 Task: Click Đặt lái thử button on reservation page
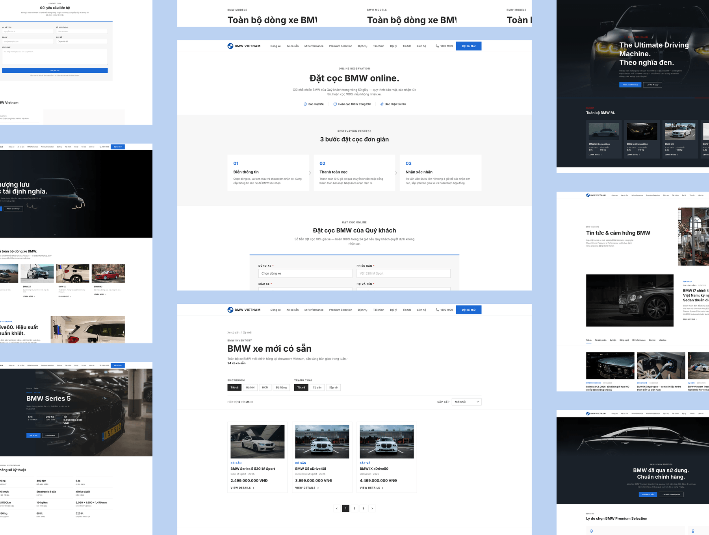(468, 46)
